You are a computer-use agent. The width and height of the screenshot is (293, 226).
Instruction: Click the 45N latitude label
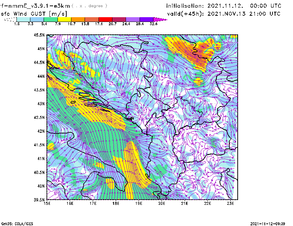click(x=41, y=49)
